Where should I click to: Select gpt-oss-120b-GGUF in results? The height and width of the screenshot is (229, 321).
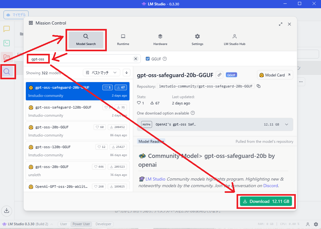(77, 151)
